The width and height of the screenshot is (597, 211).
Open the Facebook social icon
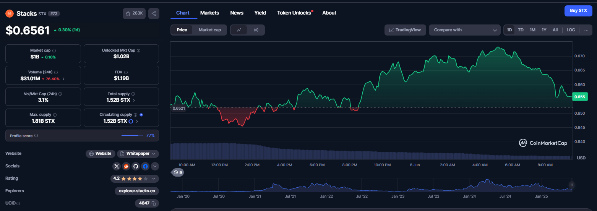coord(145,166)
